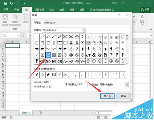Click the add new sheet plus icon
The image size is (154, 120).
(x=40, y=113)
